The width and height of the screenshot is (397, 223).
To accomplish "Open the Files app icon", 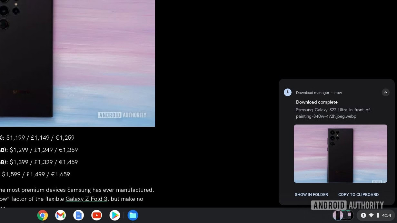I will click(x=133, y=215).
